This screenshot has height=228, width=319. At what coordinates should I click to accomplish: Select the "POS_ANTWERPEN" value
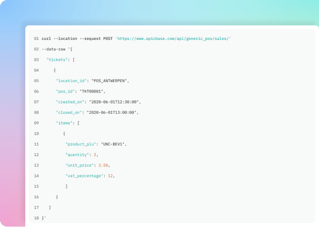(x=109, y=81)
